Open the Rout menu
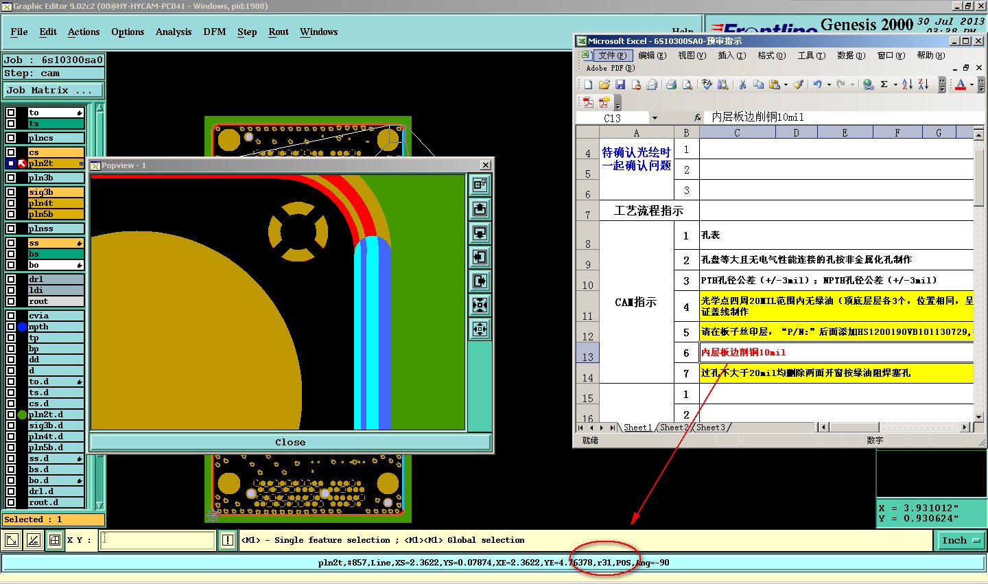Viewport: 988px width, 584px height. point(279,32)
